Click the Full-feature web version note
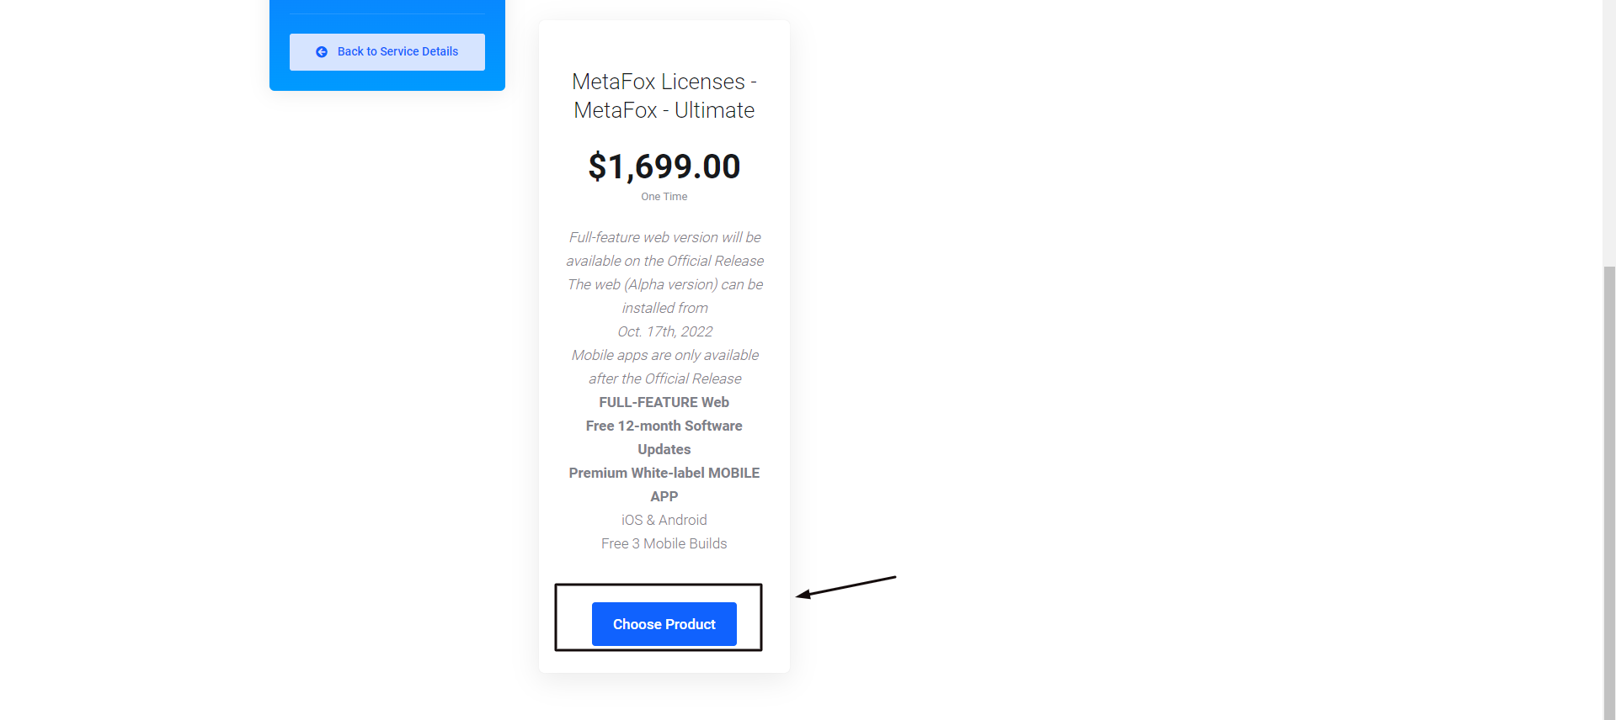The image size is (1616, 720). point(664,249)
